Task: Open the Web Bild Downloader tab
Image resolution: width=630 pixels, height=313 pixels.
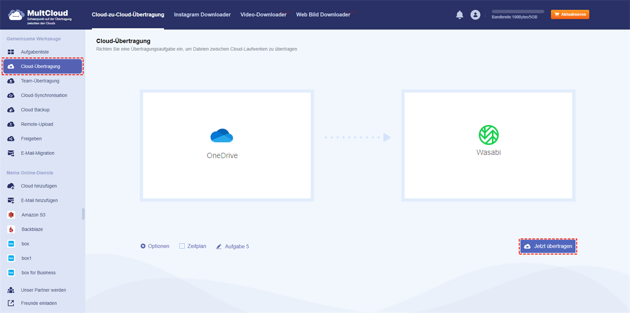Action: coord(323,15)
